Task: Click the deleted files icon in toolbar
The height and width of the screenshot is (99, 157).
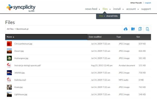Action: point(147,29)
